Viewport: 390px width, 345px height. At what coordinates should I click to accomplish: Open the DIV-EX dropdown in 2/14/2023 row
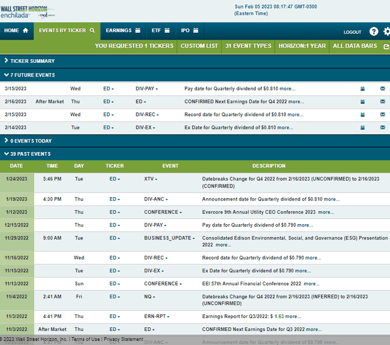(x=145, y=128)
